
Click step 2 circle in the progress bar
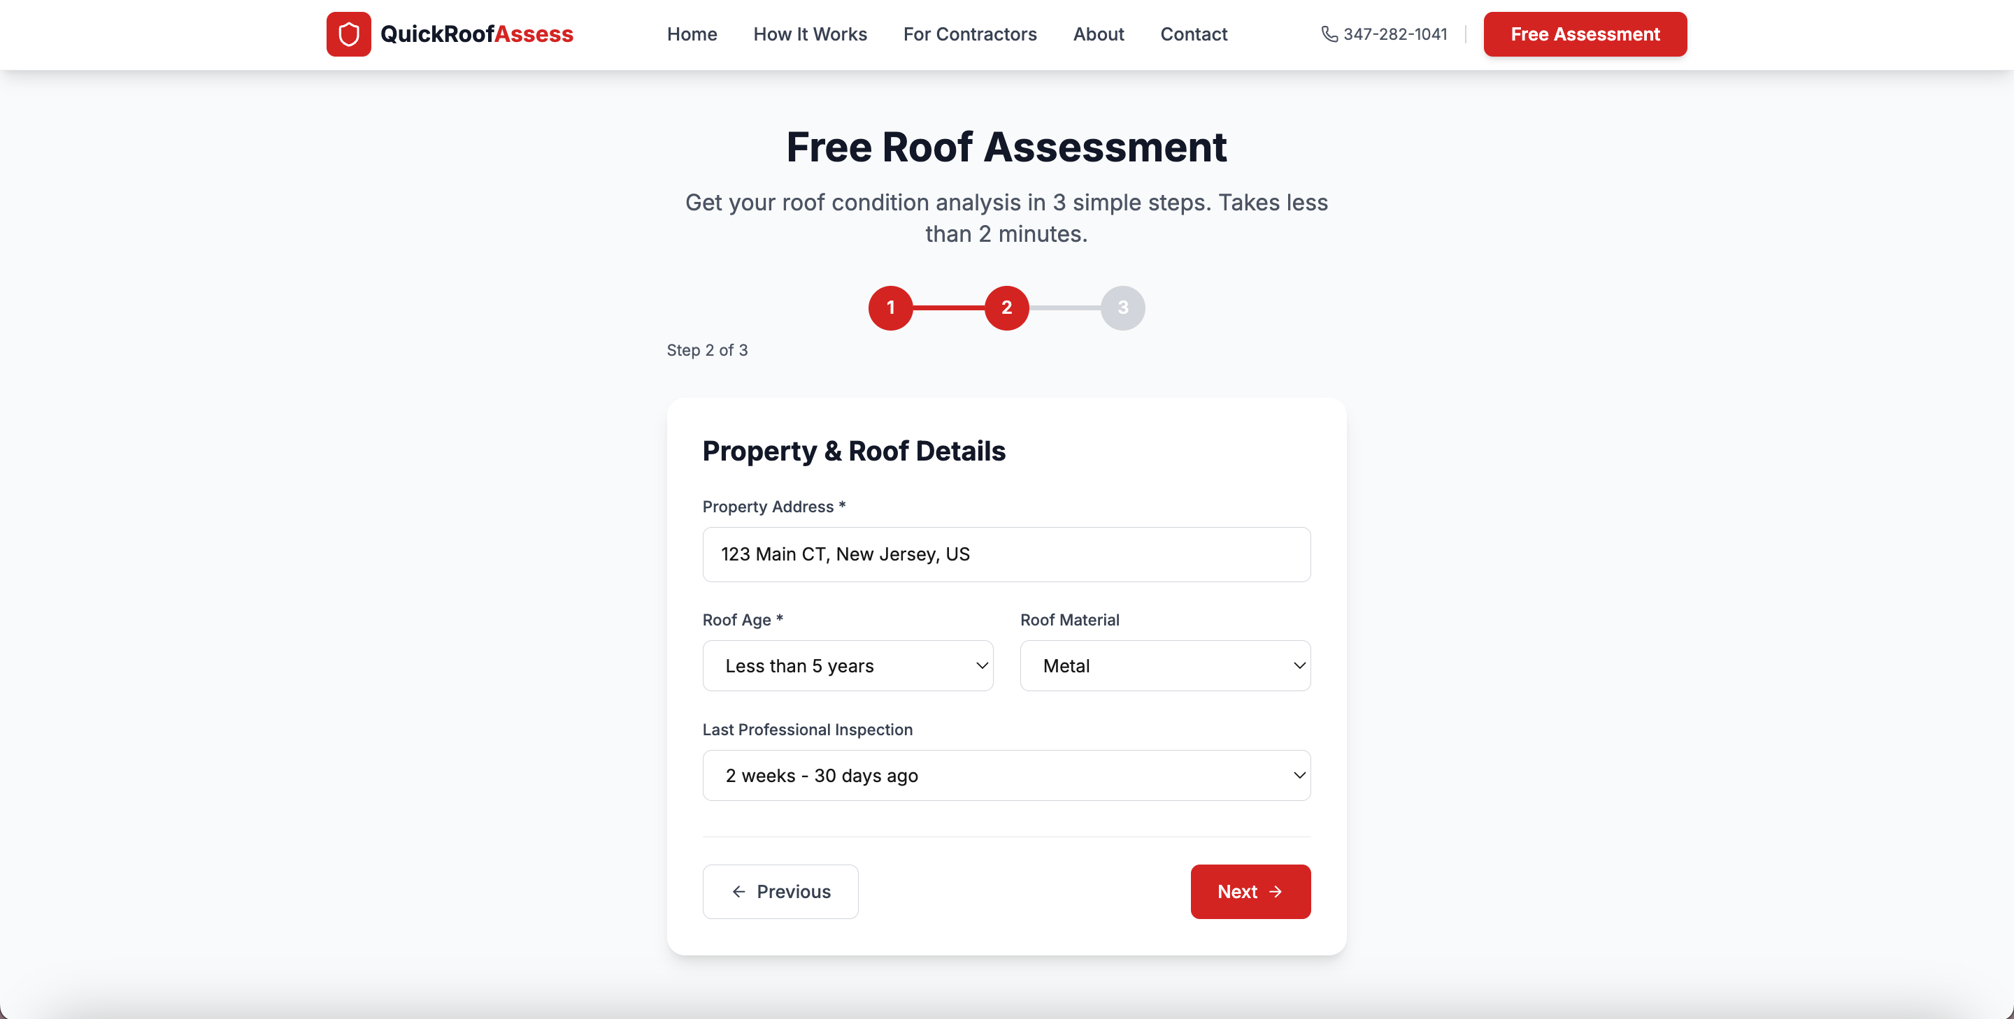pyautogui.click(x=1007, y=308)
